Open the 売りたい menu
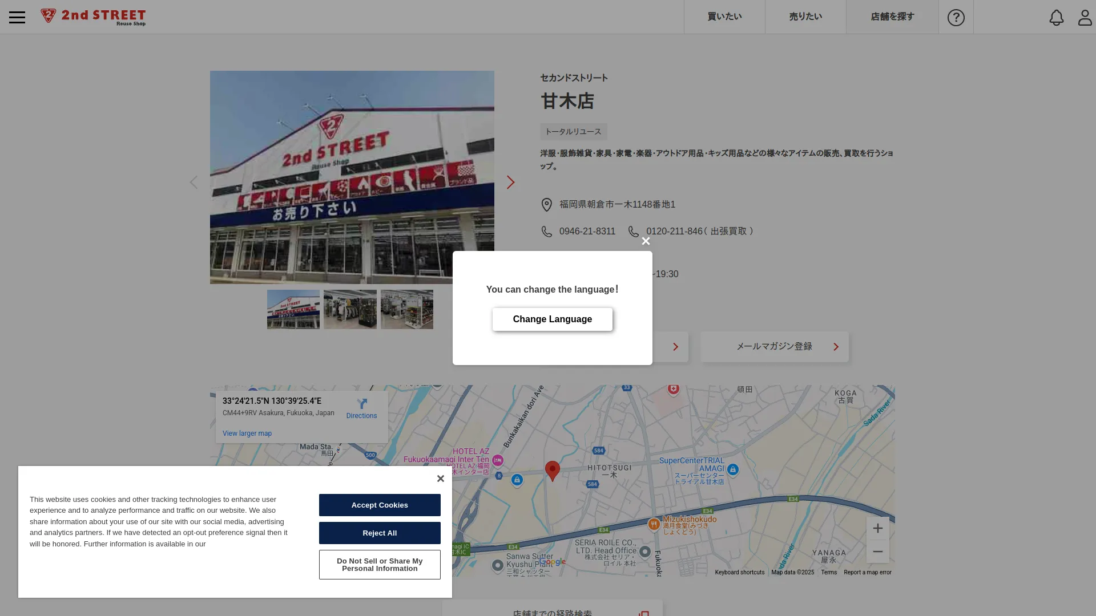 click(805, 17)
